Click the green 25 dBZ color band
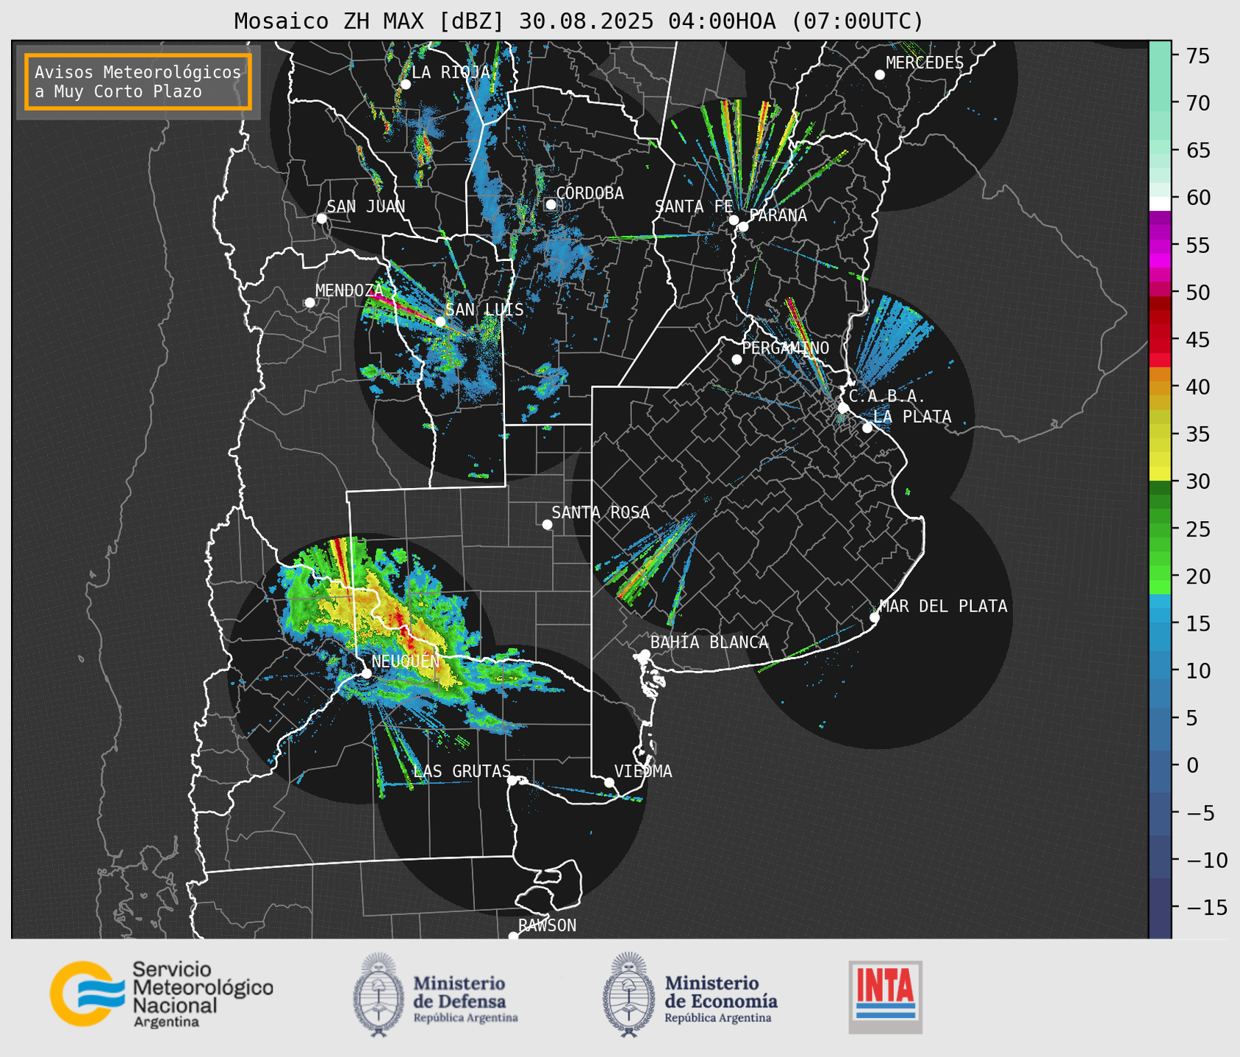Image resolution: width=1240 pixels, height=1057 pixels. click(1160, 529)
